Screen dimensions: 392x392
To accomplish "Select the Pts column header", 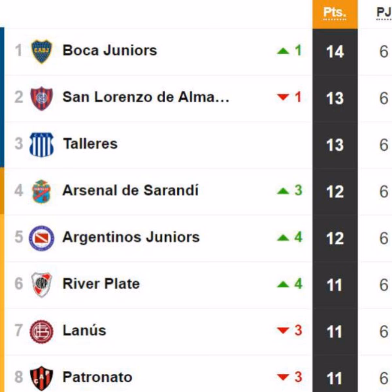I will [335, 13].
